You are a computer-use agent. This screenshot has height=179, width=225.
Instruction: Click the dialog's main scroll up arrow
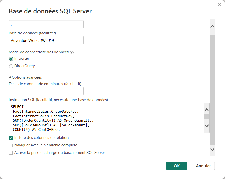click(212, 26)
